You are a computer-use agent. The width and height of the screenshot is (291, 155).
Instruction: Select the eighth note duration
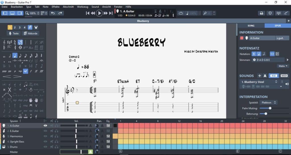click(20, 55)
